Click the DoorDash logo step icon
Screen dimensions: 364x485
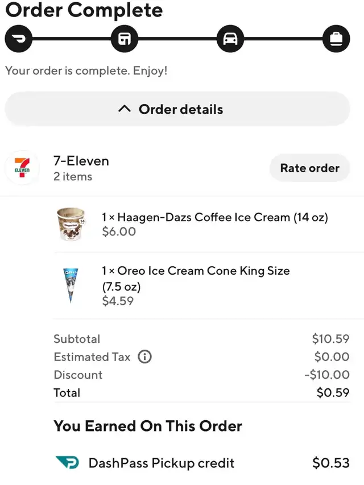(19, 39)
